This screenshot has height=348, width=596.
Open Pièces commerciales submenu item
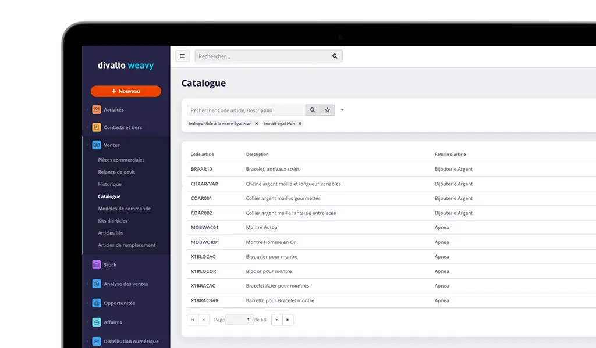tap(121, 160)
